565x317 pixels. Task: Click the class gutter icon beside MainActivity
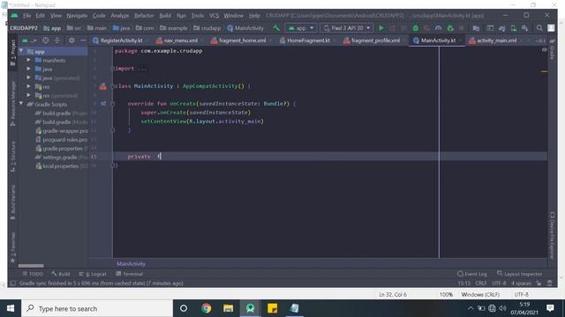tap(103, 86)
